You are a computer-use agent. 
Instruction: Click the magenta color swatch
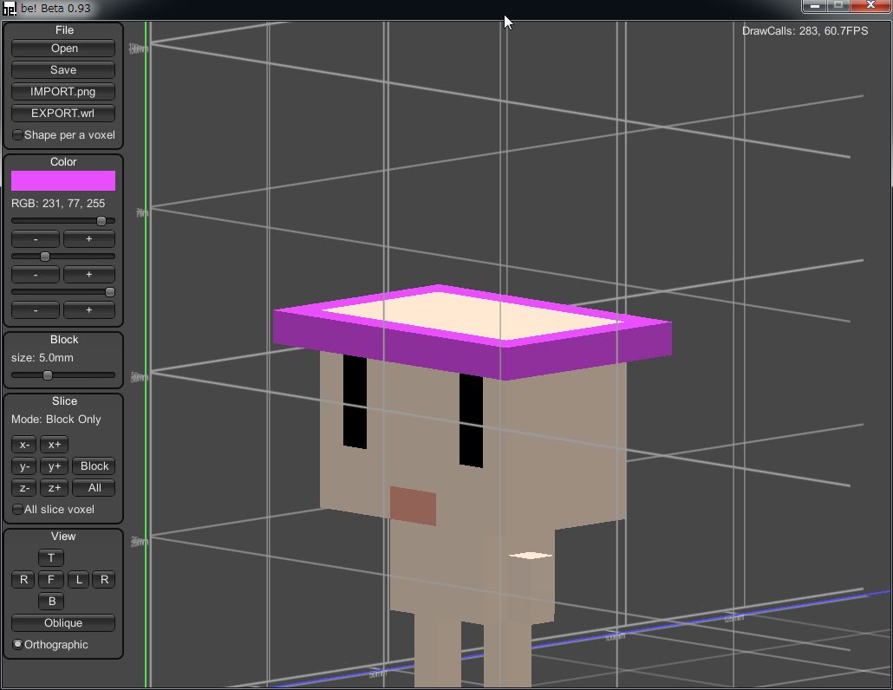[x=63, y=180]
